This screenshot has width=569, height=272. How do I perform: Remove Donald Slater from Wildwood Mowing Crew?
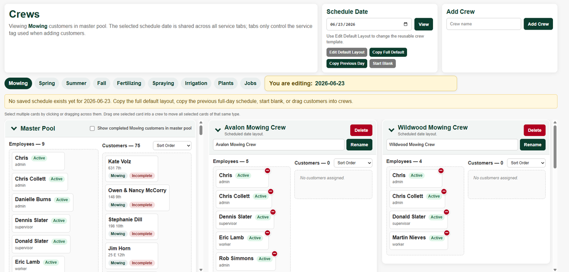pyautogui.click(x=446, y=212)
